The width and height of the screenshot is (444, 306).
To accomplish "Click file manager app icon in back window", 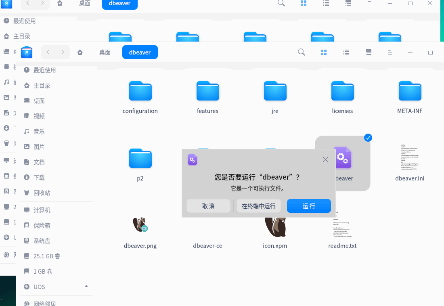I will coord(6,4).
